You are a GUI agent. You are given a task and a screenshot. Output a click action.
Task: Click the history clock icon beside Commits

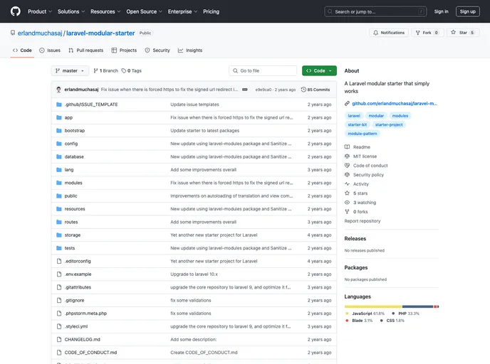(303, 90)
